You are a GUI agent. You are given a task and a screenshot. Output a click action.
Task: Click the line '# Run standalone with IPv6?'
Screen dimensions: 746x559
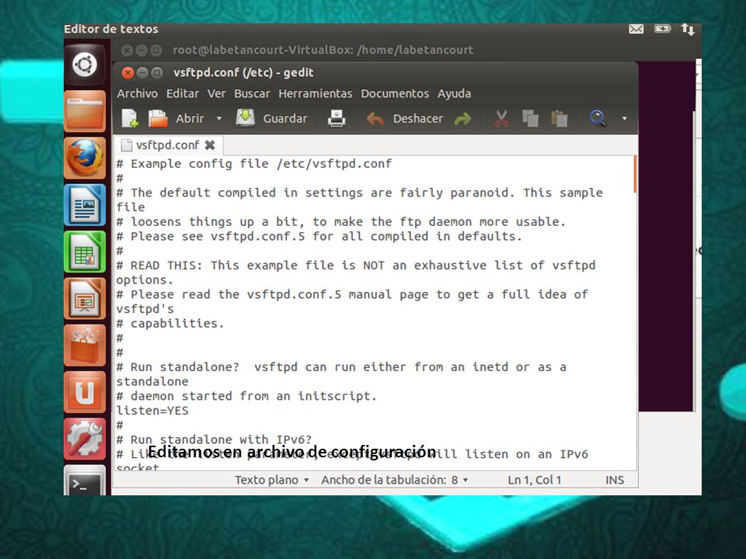pyautogui.click(x=214, y=439)
